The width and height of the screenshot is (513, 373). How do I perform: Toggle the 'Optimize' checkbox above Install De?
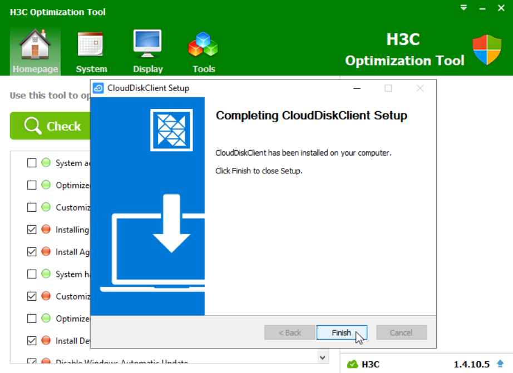[x=32, y=319]
